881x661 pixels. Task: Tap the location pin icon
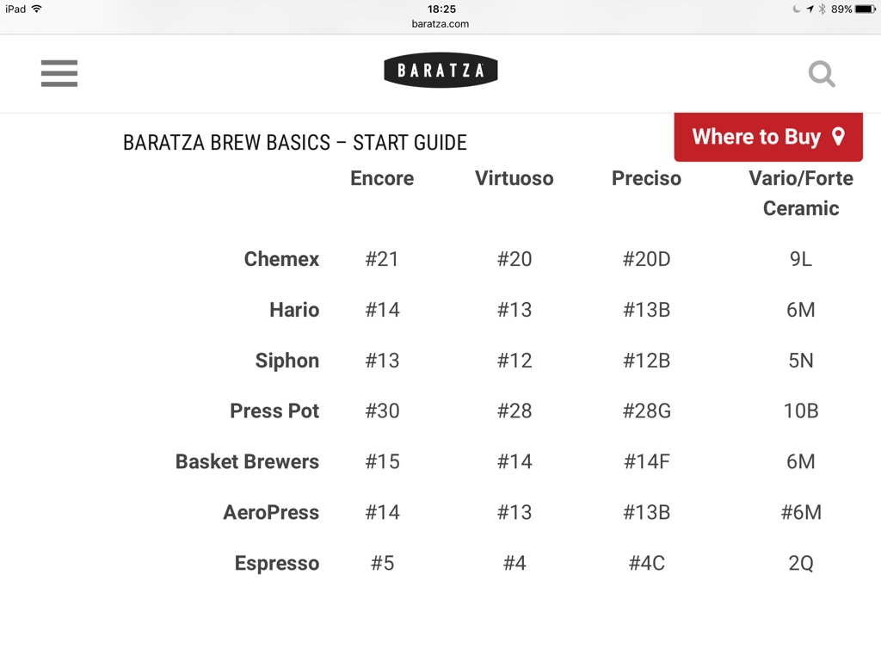pos(839,137)
